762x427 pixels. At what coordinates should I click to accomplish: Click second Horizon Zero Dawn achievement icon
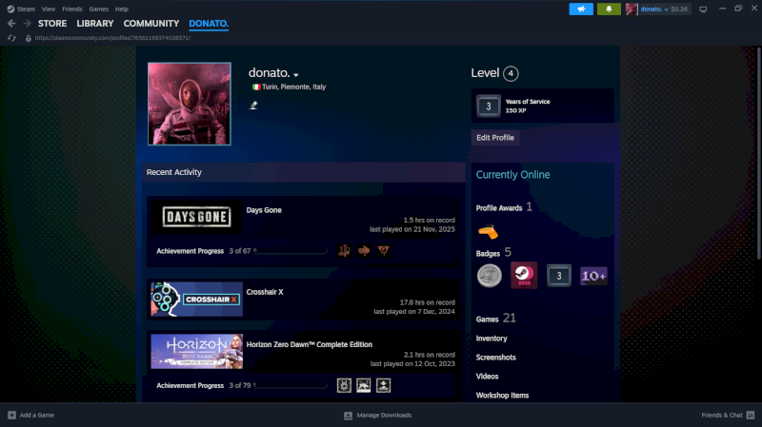point(364,385)
